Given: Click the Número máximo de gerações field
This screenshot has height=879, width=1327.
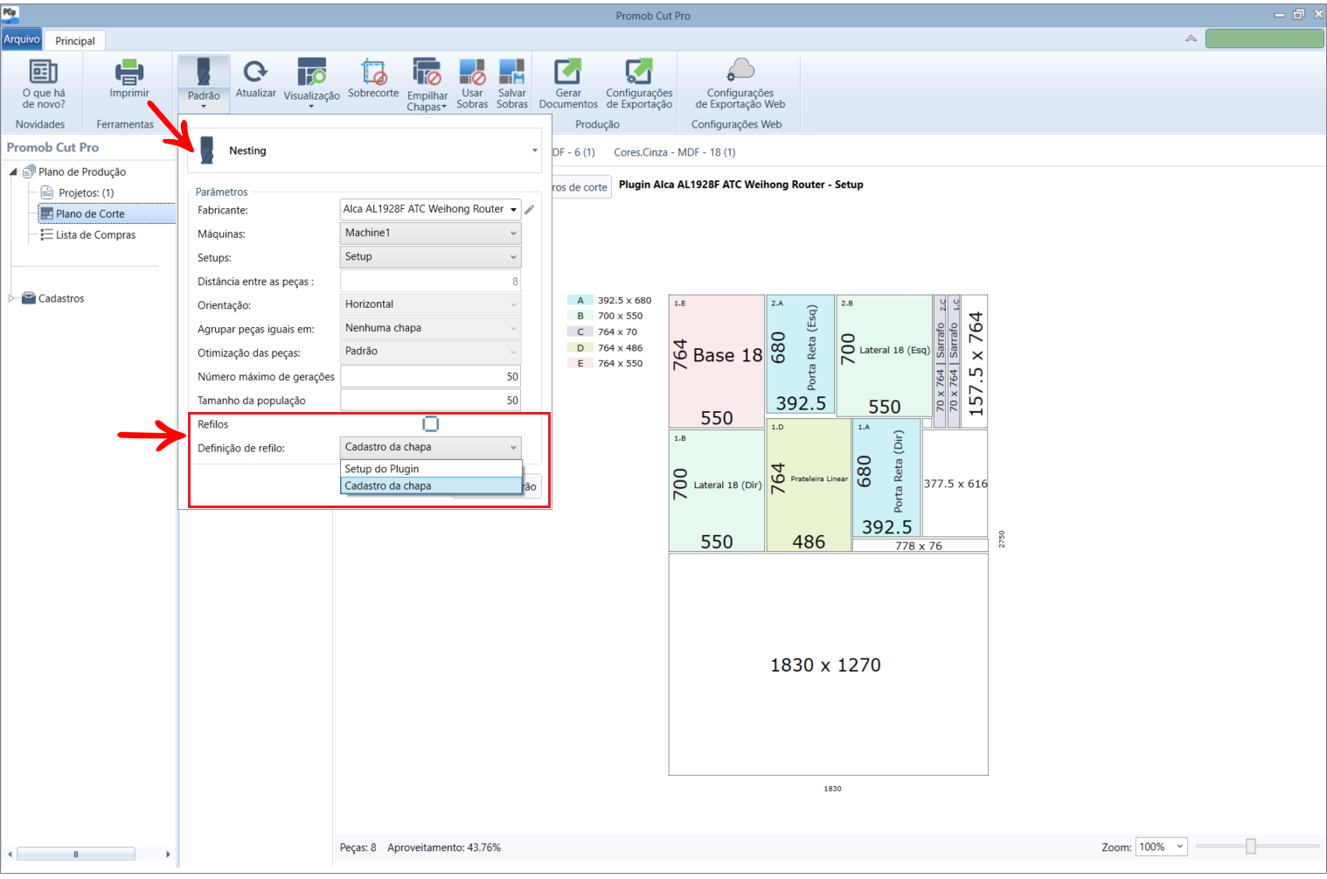Looking at the screenshot, I should tap(430, 376).
